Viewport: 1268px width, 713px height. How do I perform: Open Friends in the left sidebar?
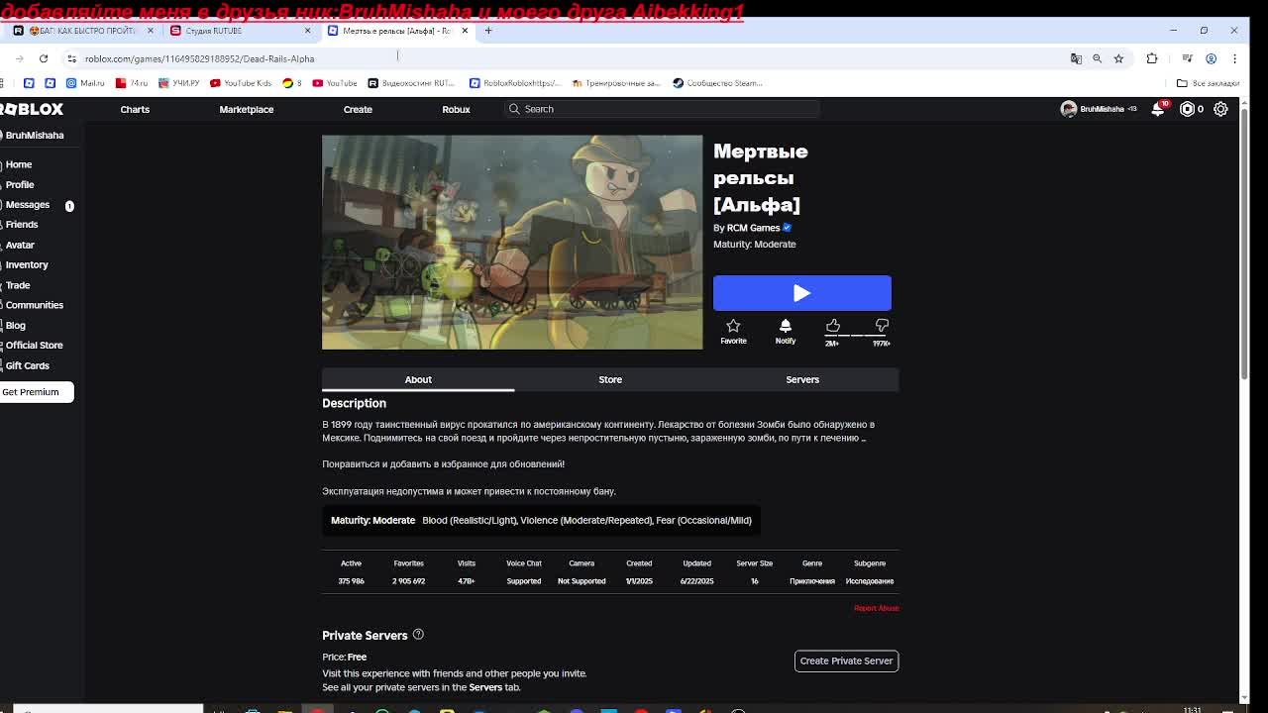pyautogui.click(x=22, y=225)
